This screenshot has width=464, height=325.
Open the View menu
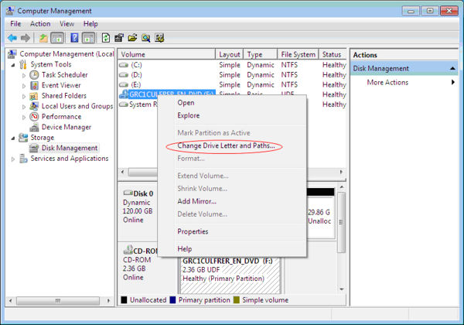click(x=67, y=24)
